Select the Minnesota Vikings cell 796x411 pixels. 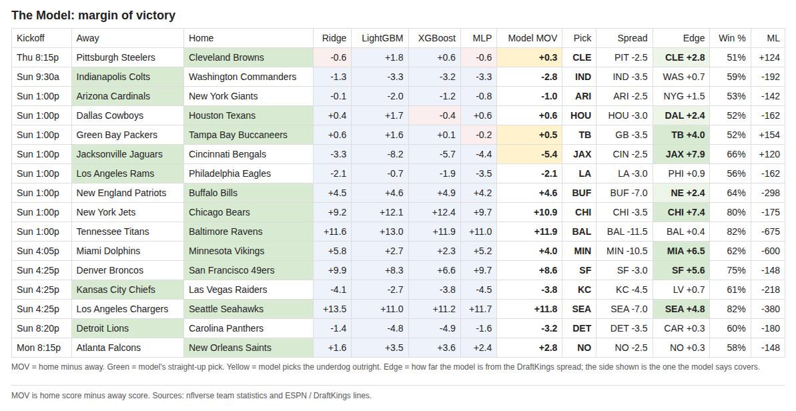click(x=248, y=251)
